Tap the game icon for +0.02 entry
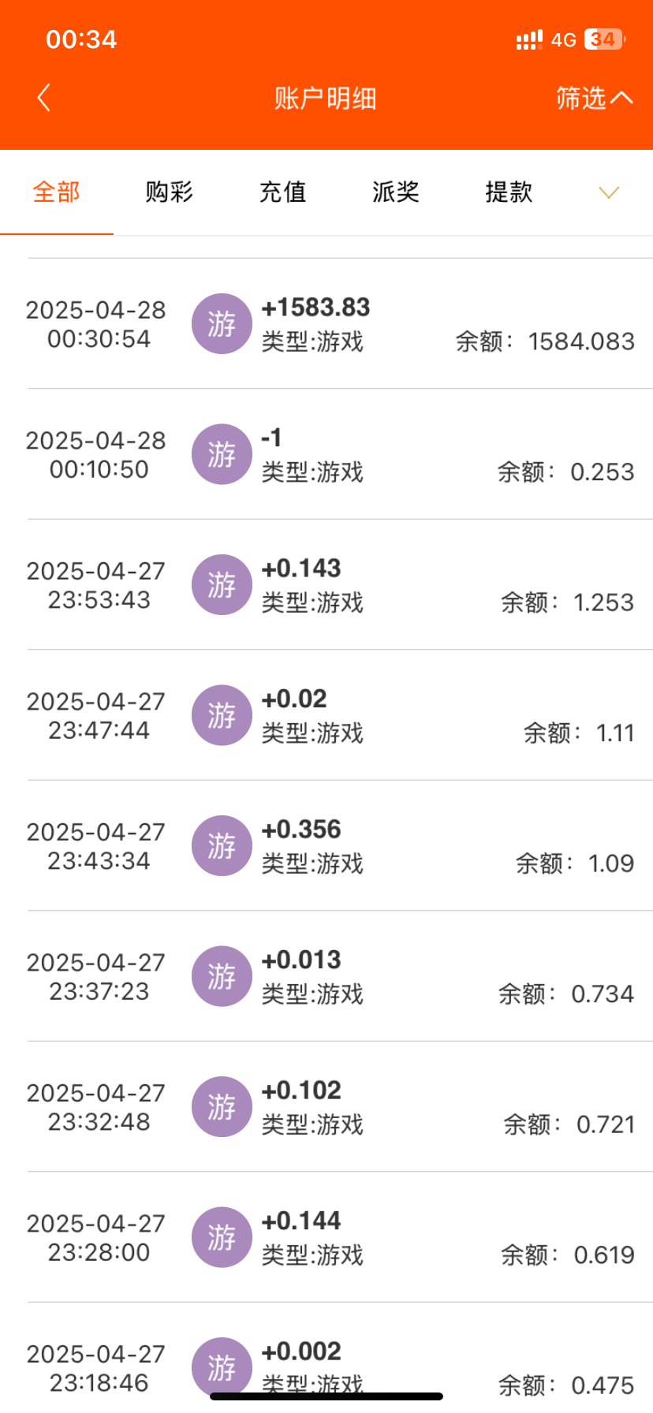The height and width of the screenshot is (1413, 653). pos(222,715)
